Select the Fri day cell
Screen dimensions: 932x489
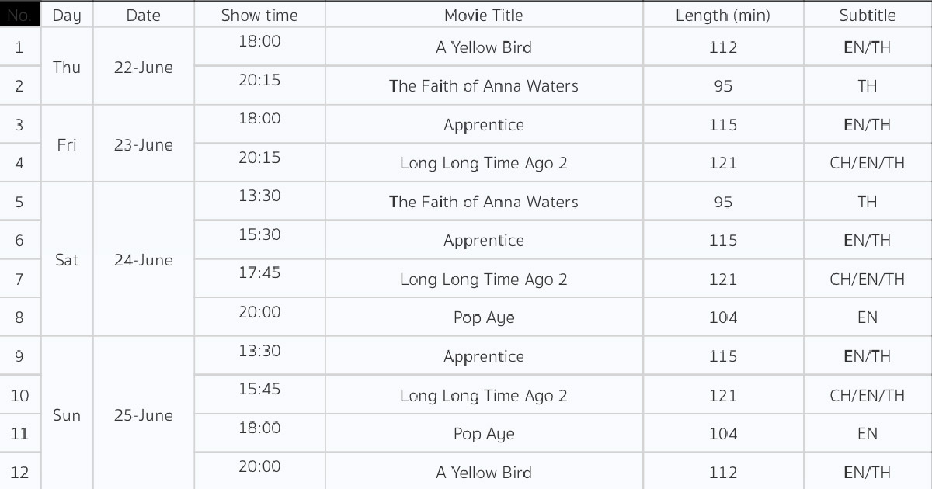click(x=67, y=144)
